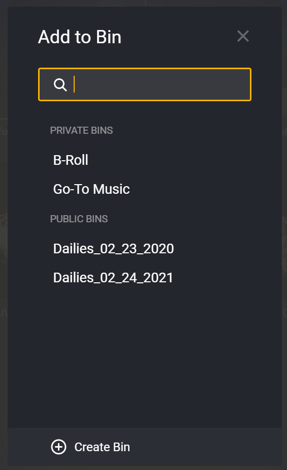Screen dimensions: 287x470
Task: Pick the Dailies_02_24_2021 bin
Action: click(x=113, y=278)
